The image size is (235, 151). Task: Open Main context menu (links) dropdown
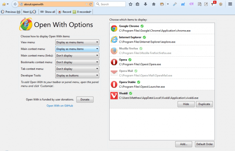[77, 55]
